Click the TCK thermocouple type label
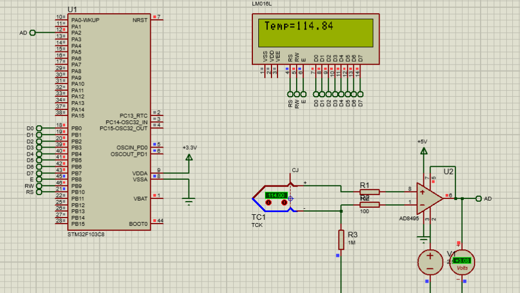The height and width of the screenshot is (293, 520). tap(257, 225)
